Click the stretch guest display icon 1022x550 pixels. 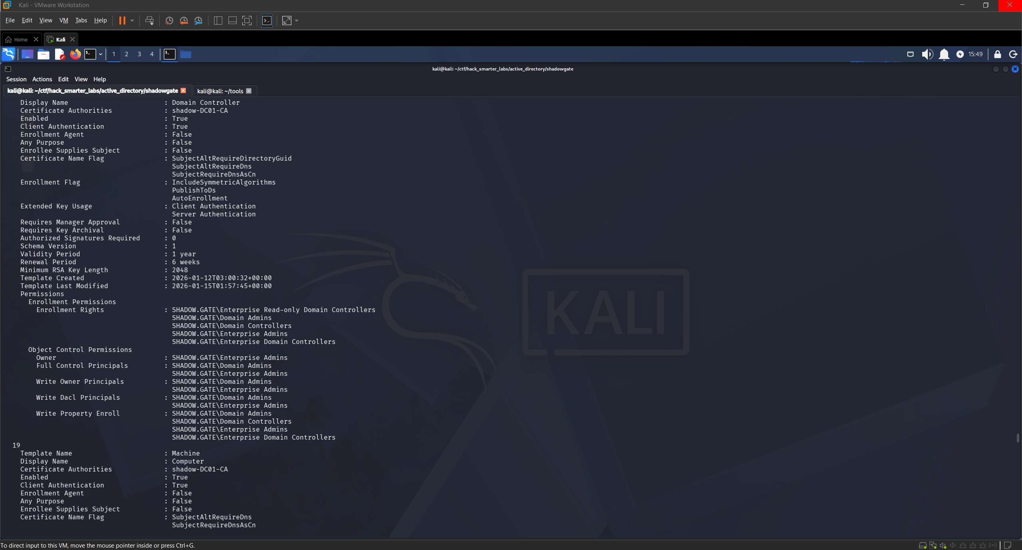click(287, 20)
